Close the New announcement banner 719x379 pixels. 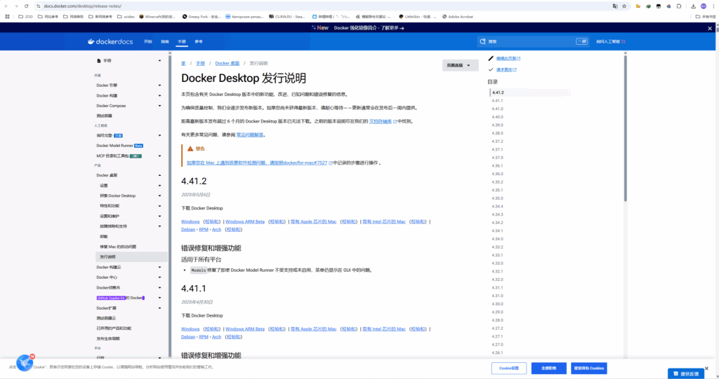pyautogui.click(x=710, y=28)
